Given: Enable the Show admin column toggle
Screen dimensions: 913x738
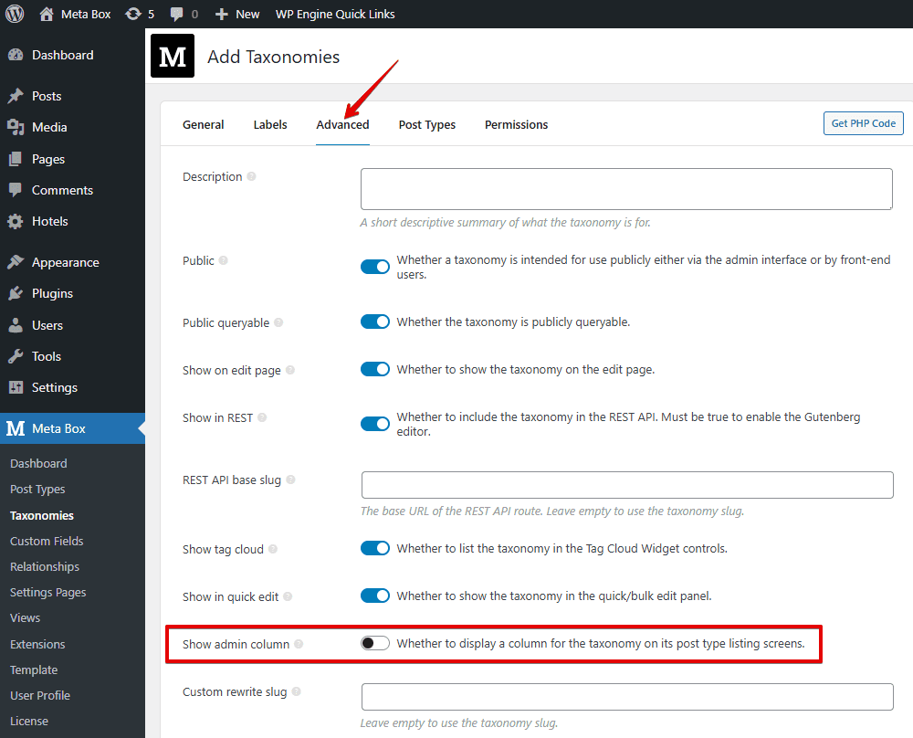Looking at the screenshot, I should click(374, 643).
